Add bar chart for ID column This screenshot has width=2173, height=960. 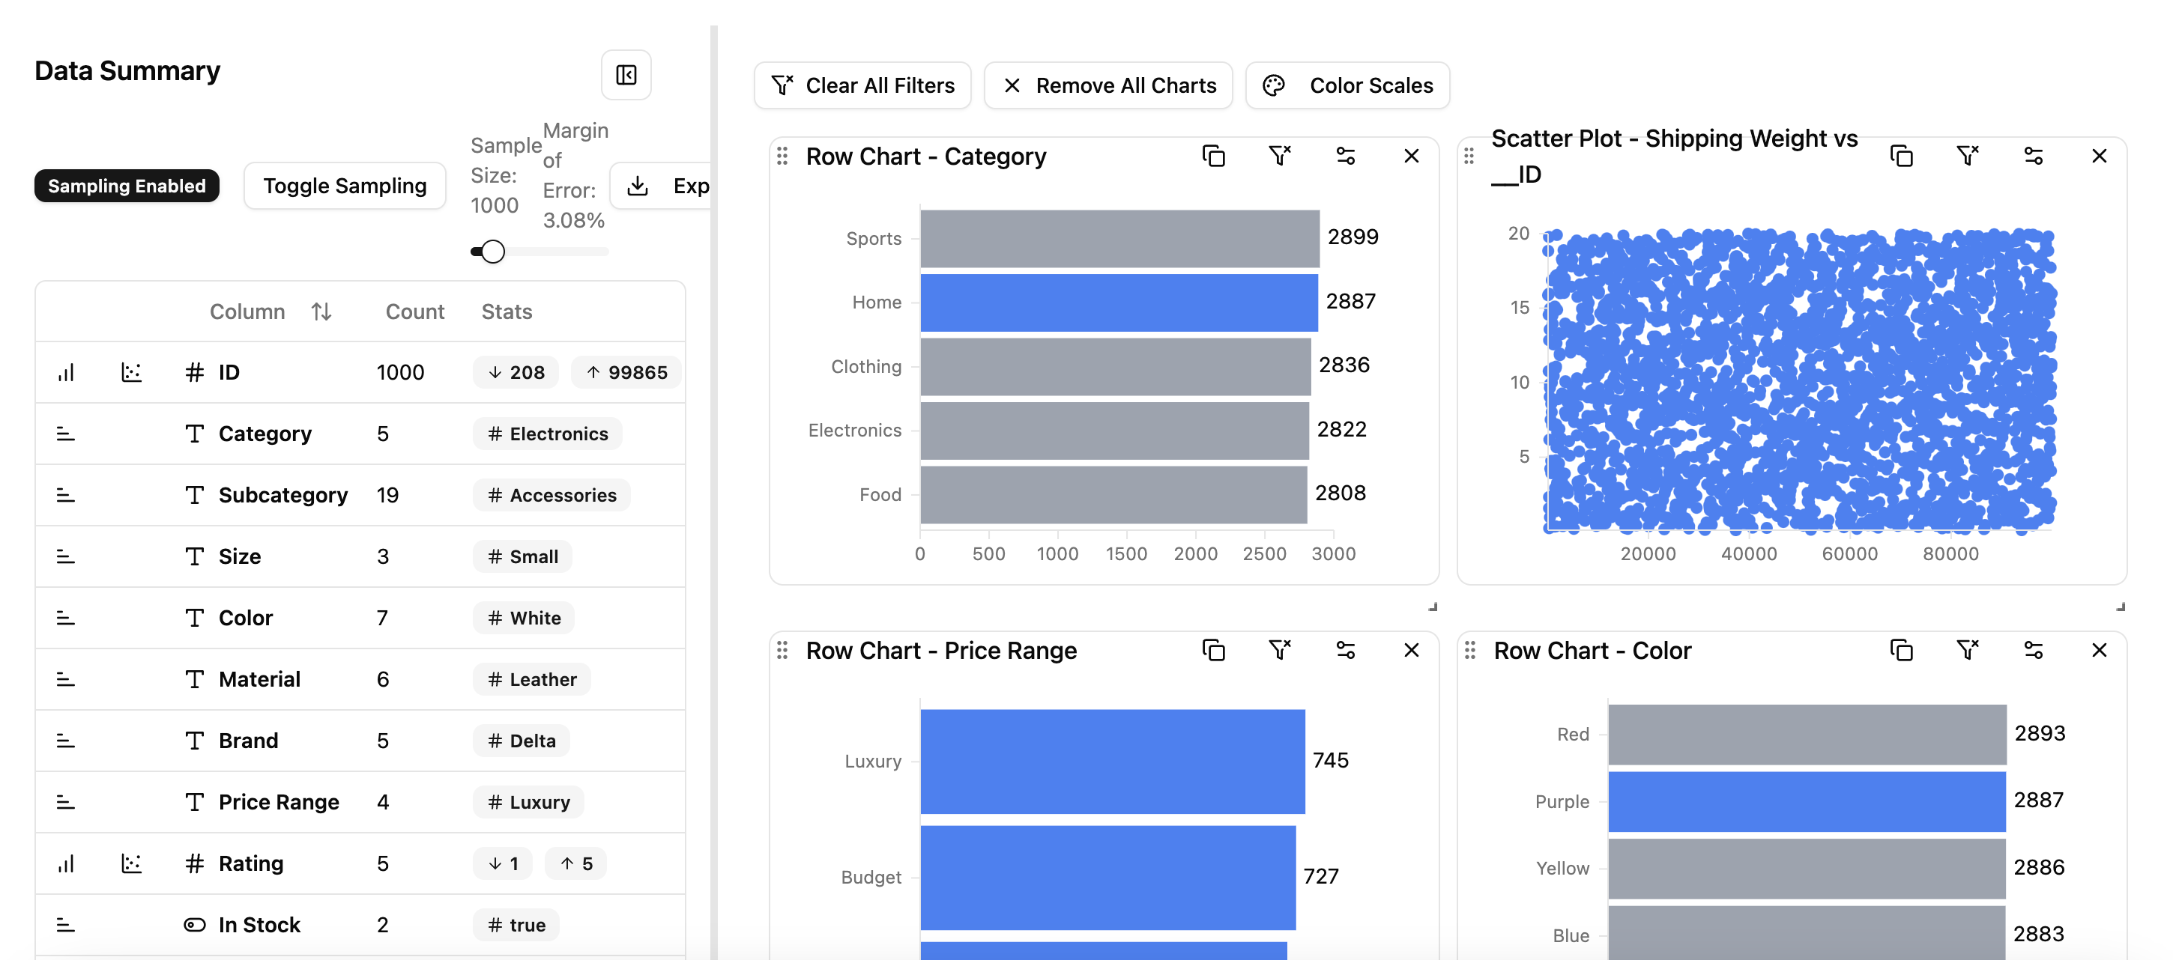[x=66, y=372]
